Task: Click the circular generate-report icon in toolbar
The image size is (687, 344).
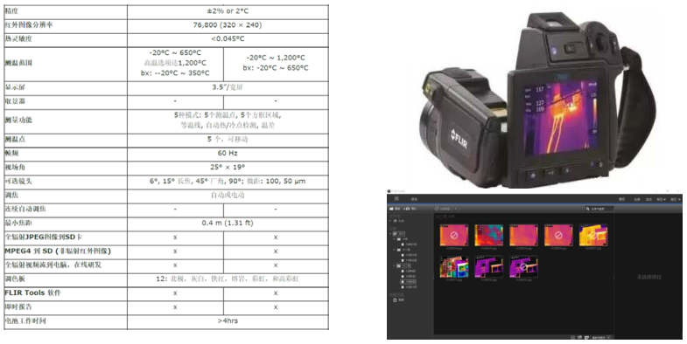Action: (x=437, y=209)
